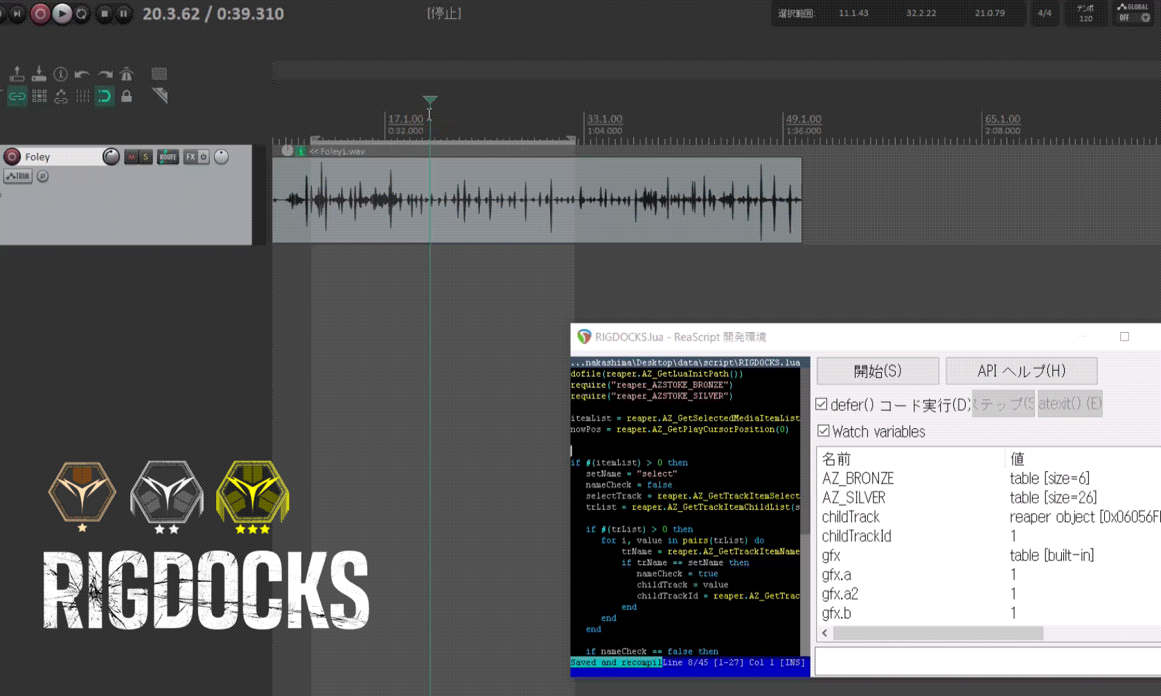This screenshot has width=1161, height=696.
Task: Redo the action with the redo arrow
Action: tap(105, 73)
